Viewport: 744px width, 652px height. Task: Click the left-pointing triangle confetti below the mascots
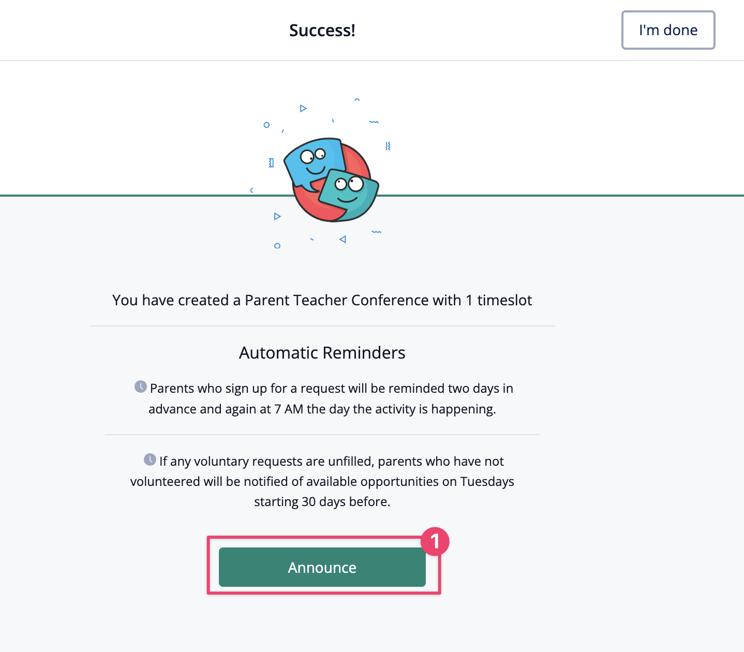343,239
